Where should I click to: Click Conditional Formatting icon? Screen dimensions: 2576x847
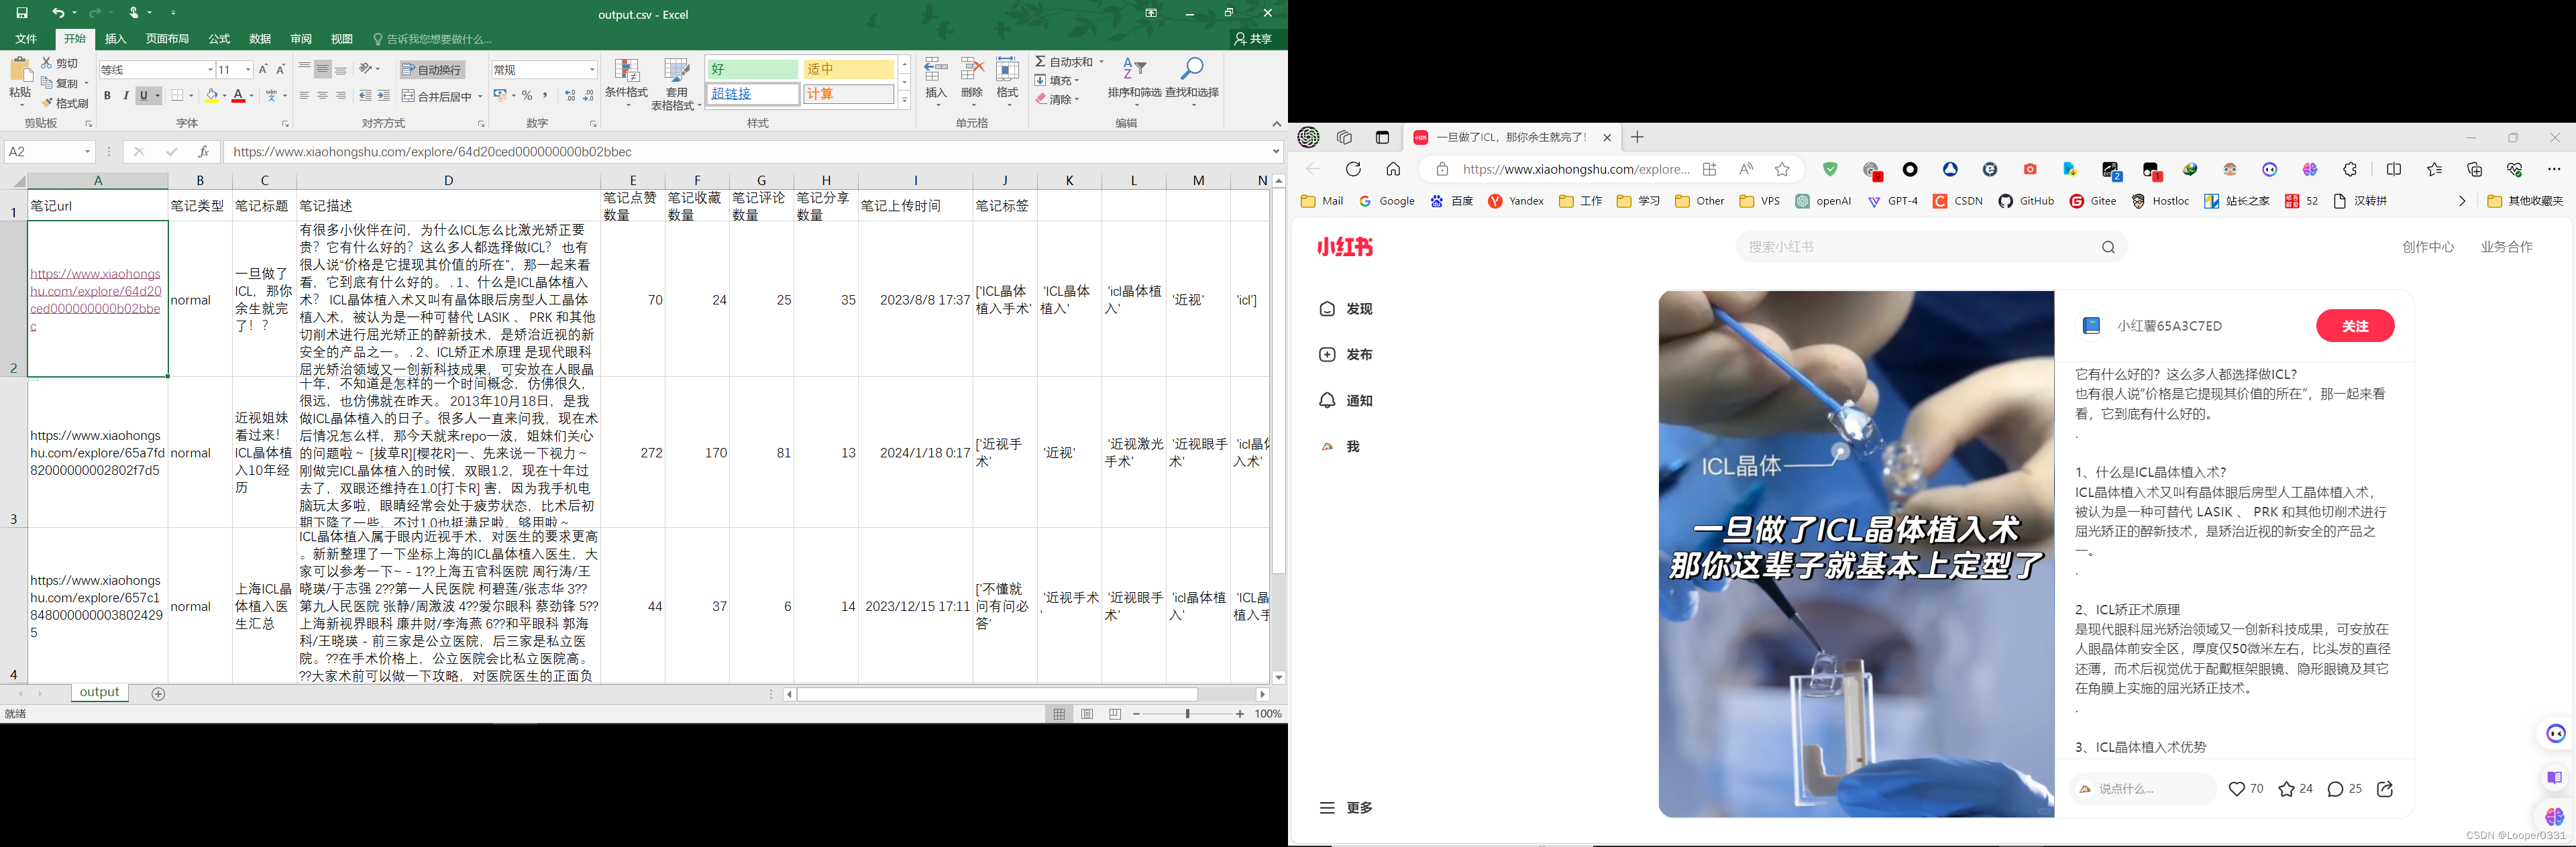(627, 71)
